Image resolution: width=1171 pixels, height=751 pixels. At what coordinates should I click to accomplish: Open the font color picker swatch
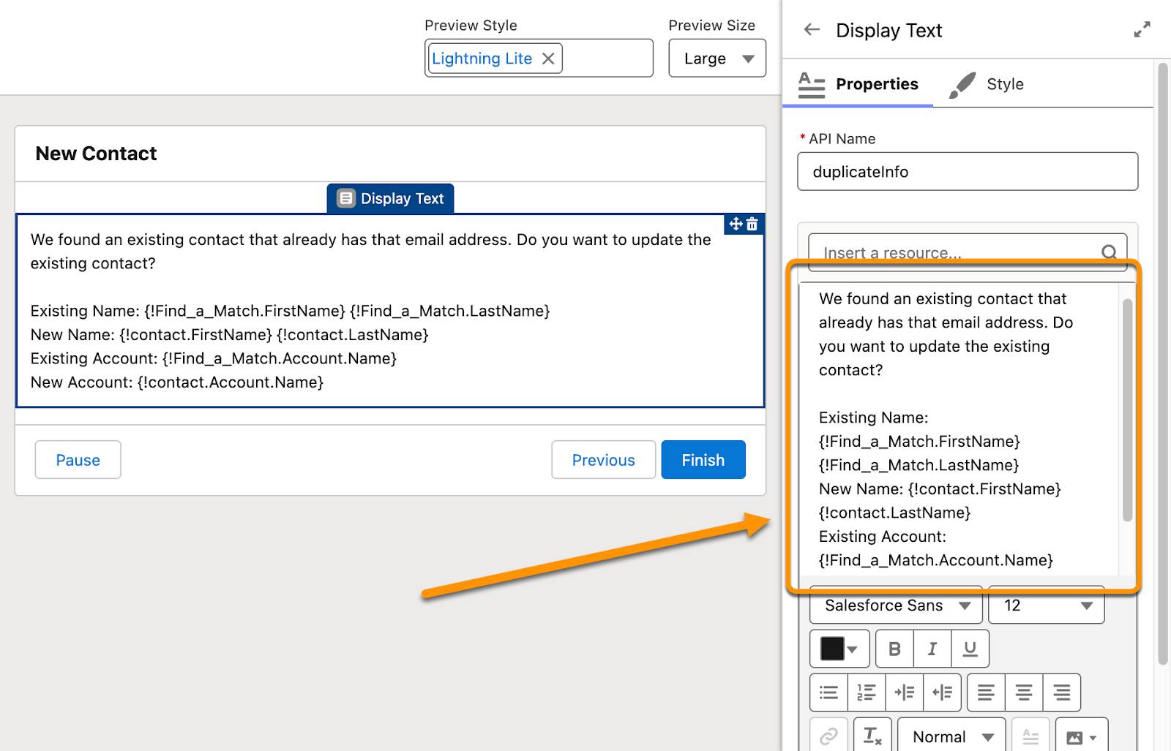pos(839,648)
